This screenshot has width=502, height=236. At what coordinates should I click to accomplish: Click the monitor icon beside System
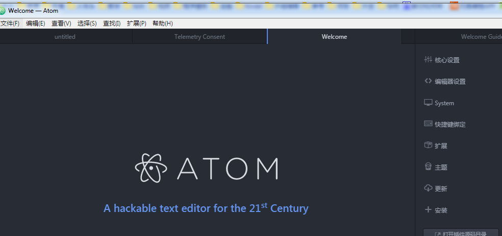(x=428, y=103)
